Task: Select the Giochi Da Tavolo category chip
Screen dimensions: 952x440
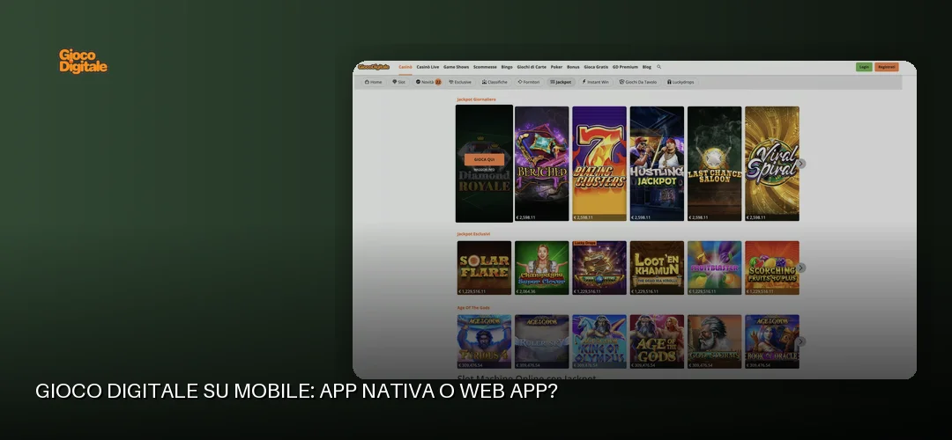Action: [638, 82]
